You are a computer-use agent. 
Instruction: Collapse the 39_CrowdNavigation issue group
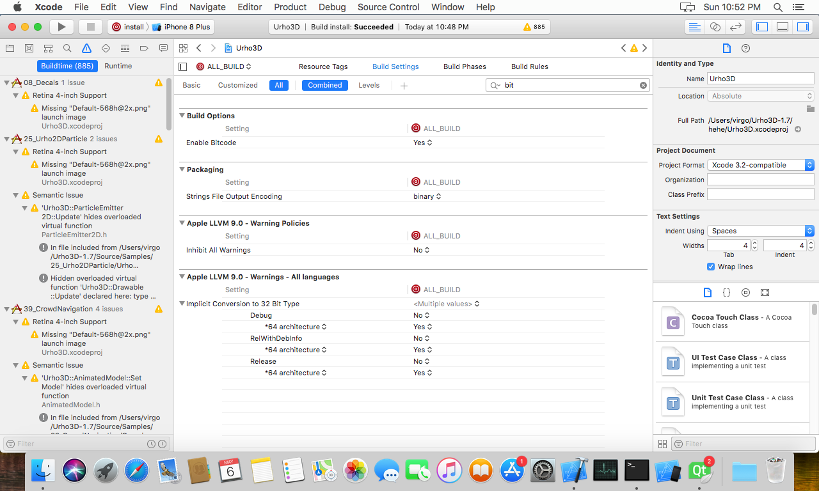point(6,309)
